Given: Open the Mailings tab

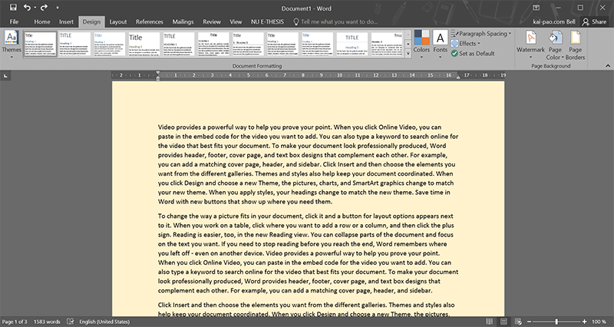Looking at the screenshot, I should click(x=183, y=22).
